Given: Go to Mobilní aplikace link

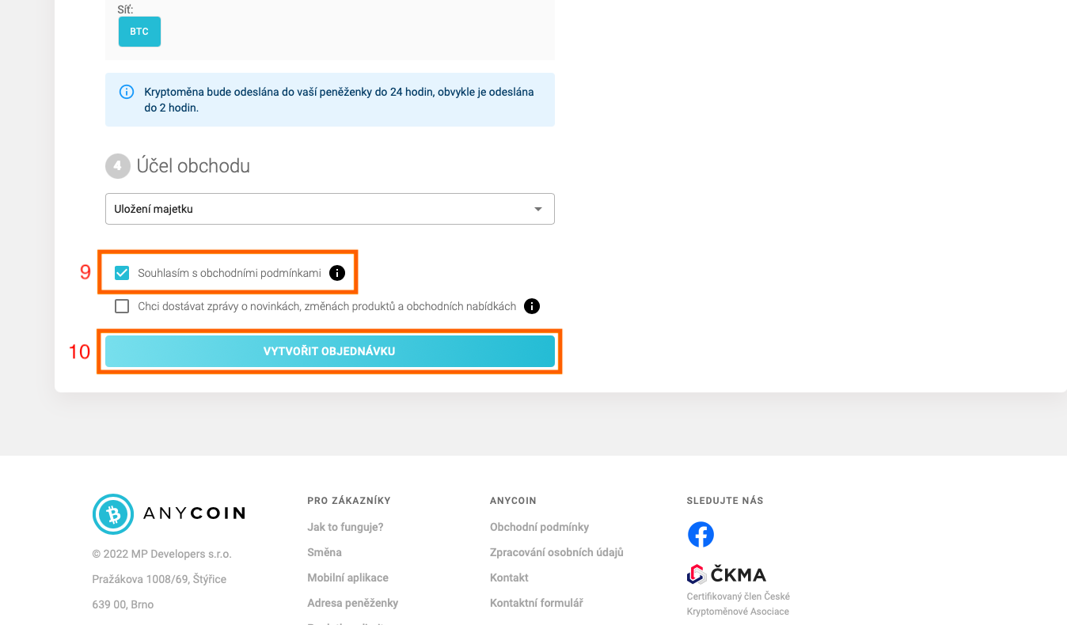Looking at the screenshot, I should click(x=347, y=578).
